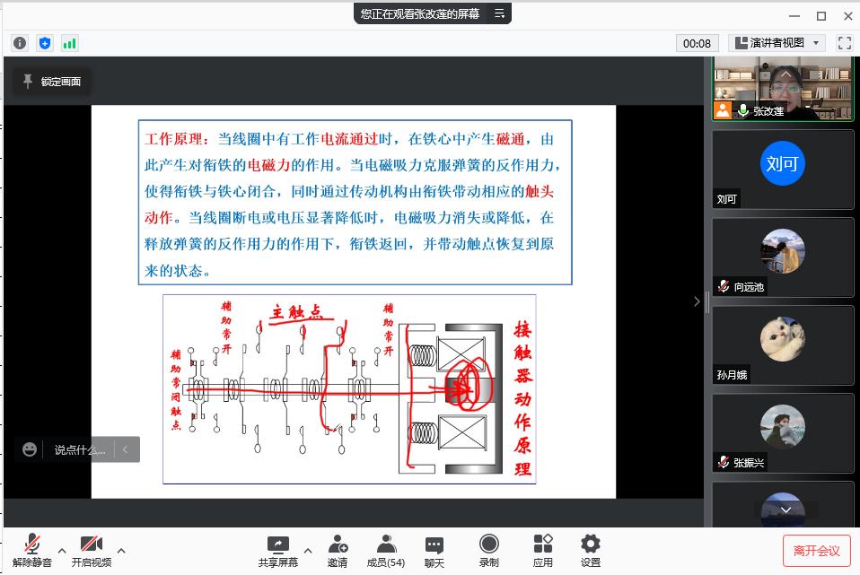860x575 pixels.
Task: Check the green network signal icon
Action: tap(69, 43)
